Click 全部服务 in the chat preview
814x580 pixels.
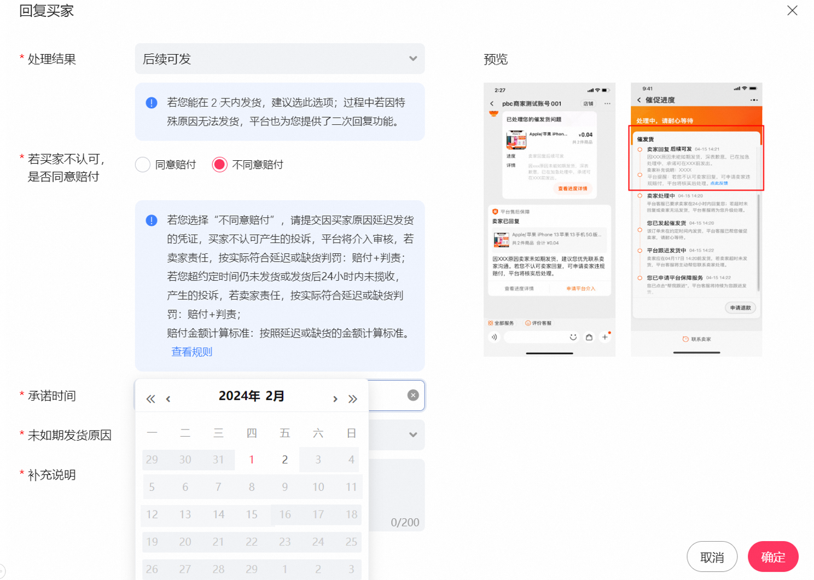(x=501, y=323)
